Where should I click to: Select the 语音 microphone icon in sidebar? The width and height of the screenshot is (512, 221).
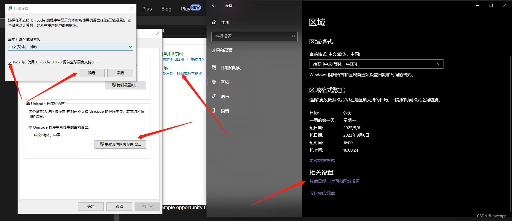(x=214, y=111)
